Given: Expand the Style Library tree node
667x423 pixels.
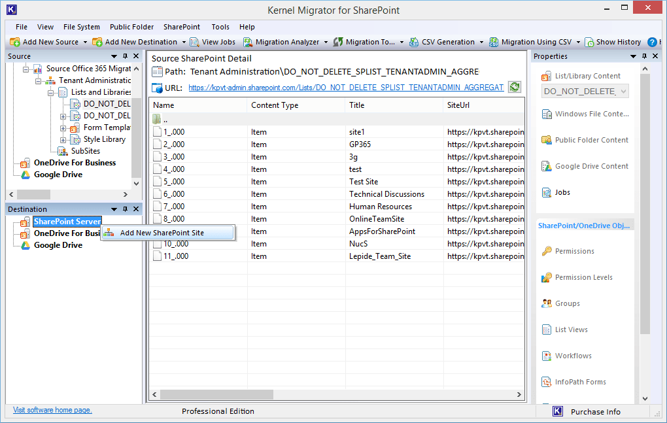Looking at the screenshot, I should (63, 140).
